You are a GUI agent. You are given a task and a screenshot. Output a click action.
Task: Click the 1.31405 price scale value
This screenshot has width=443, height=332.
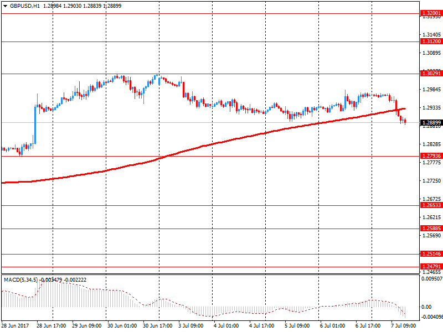pos(432,35)
